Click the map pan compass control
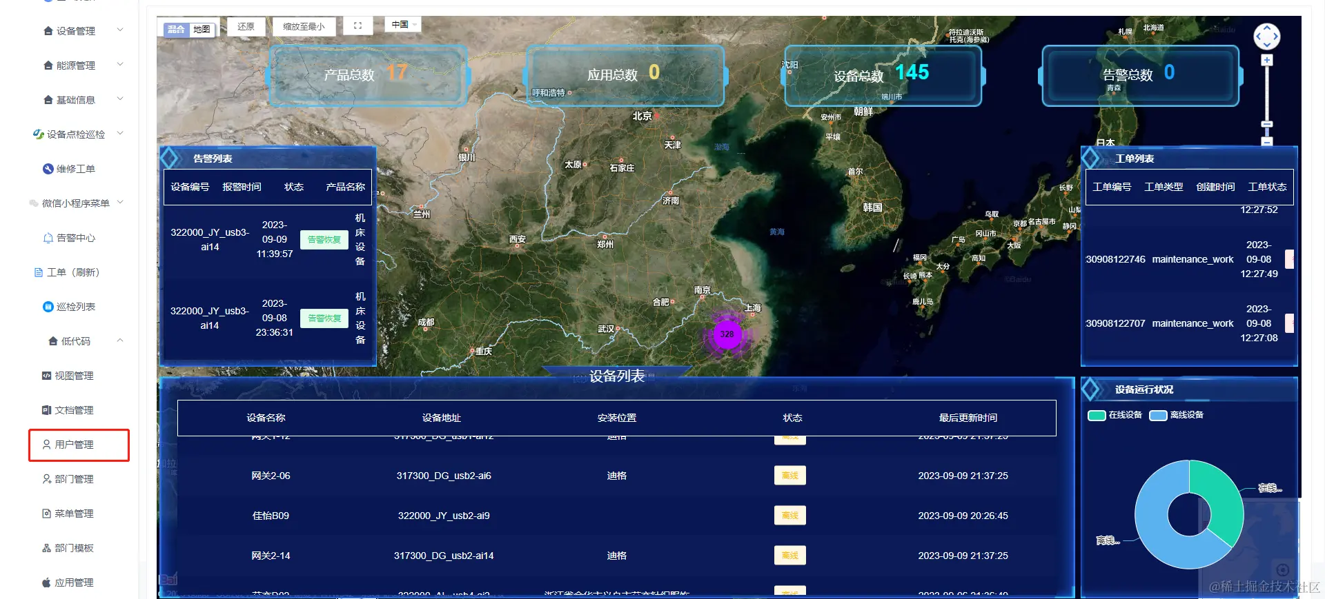Viewport: 1325px width, 599px height. (1266, 36)
